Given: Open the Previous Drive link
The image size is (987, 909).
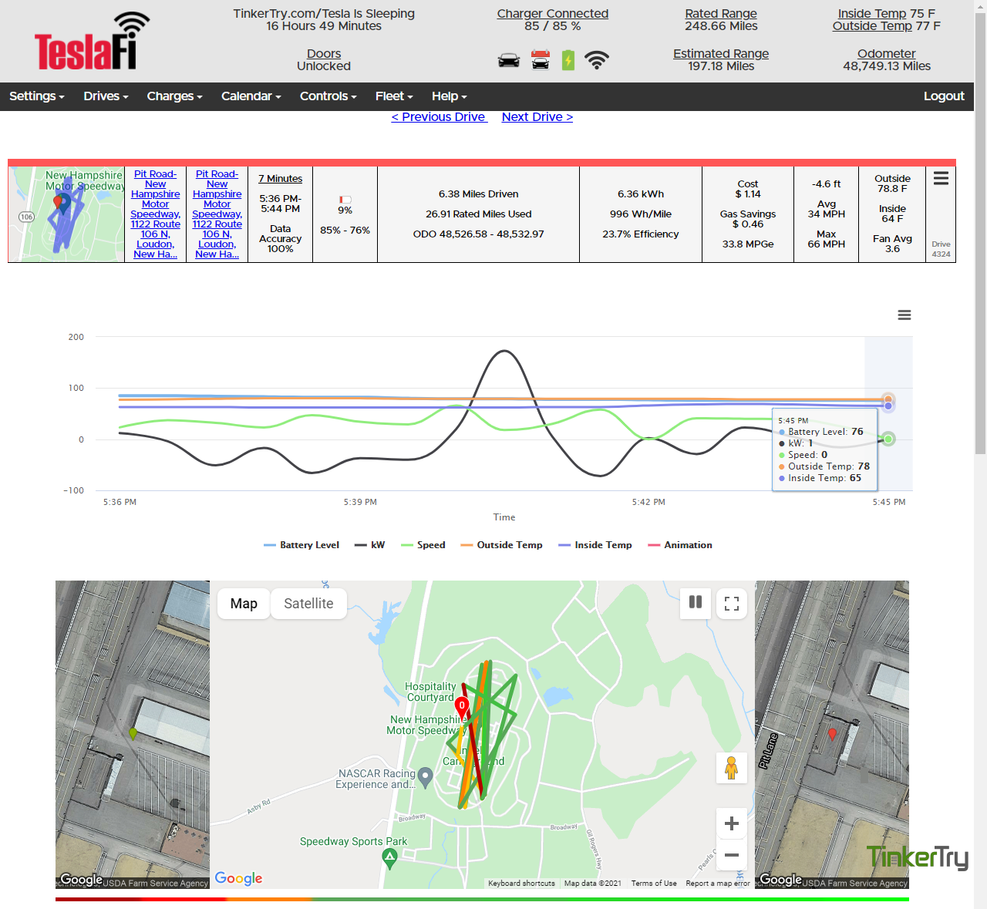Looking at the screenshot, I should click(x=440, y=117).
